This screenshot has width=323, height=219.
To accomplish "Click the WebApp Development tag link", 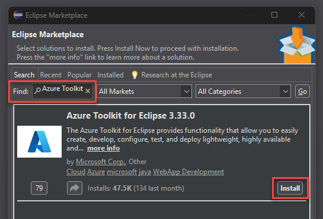I will [188, 172].
